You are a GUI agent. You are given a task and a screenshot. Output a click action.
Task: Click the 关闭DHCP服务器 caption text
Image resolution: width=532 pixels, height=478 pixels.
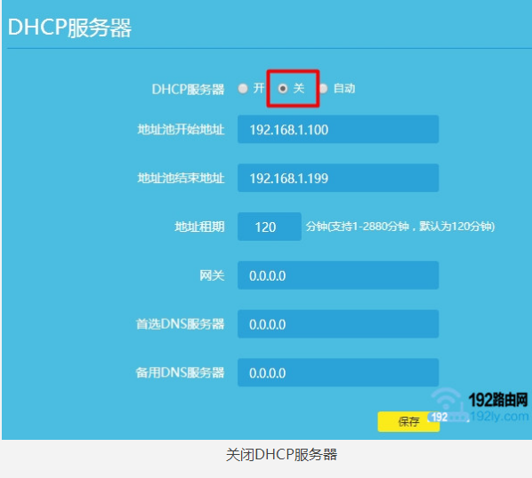point(281,455)
